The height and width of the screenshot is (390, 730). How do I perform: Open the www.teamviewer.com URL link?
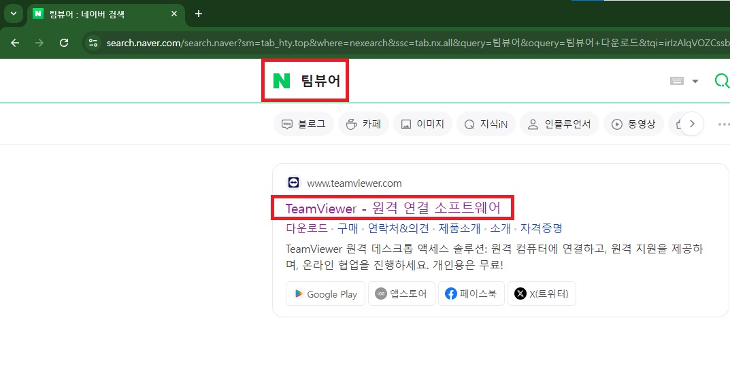click(354, 183)
